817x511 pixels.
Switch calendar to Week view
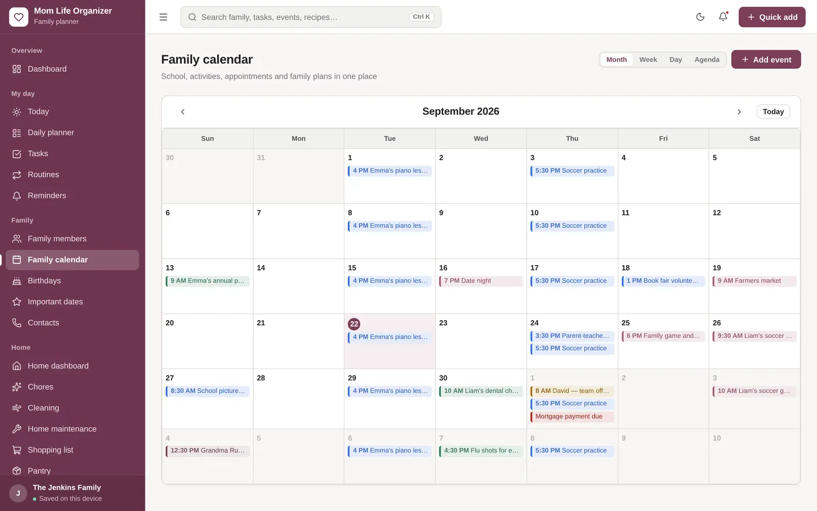(x=648, y=60)
